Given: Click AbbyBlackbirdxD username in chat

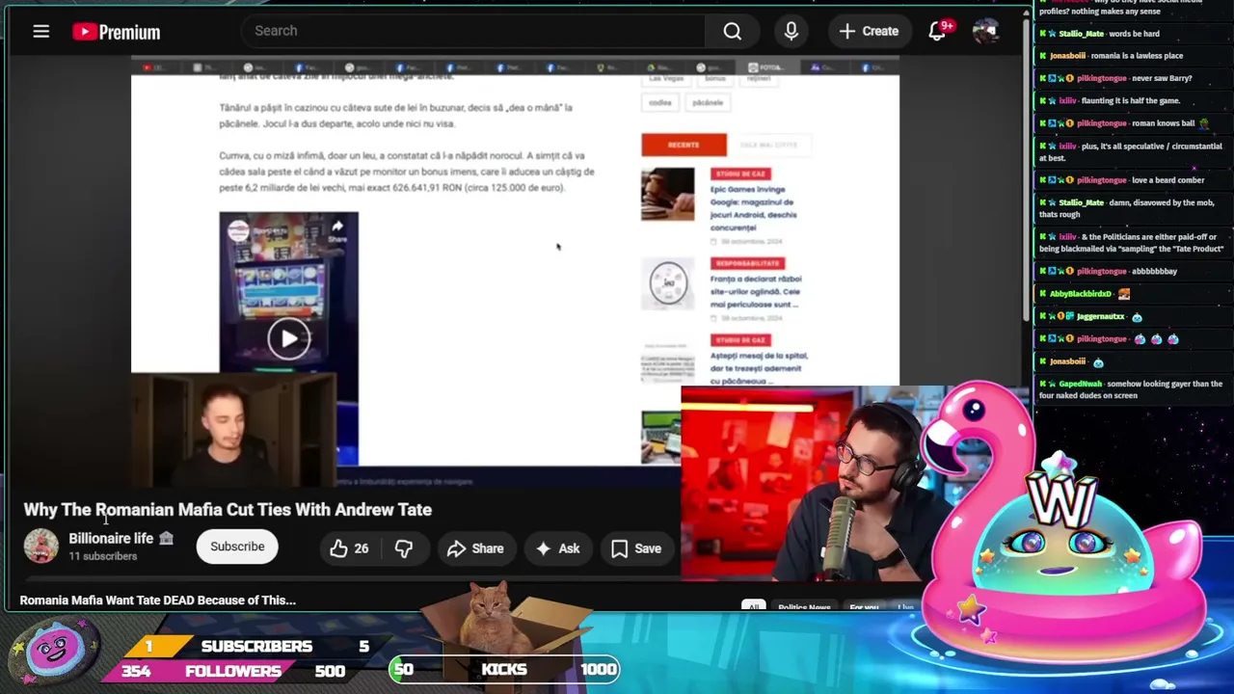Looking at the screenshot, I should 1080,294.
